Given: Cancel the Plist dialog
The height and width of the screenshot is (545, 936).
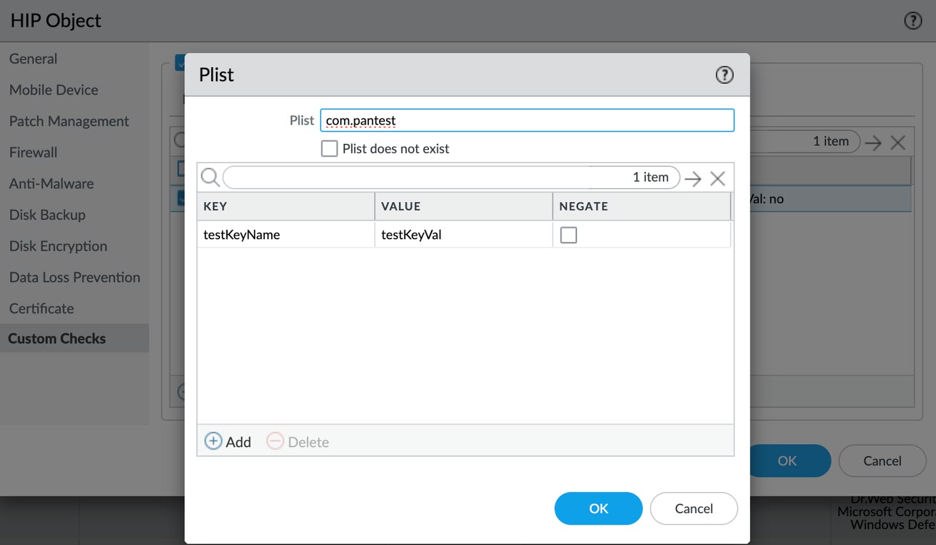Looking at the screenshot, I should point(694,509).
